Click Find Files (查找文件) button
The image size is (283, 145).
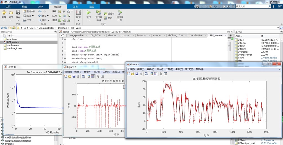(29, 11)
